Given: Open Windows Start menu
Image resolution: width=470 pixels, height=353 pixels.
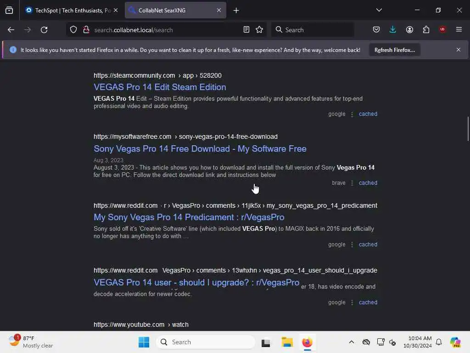Looking at the screenshot, I should click(144, 342).
